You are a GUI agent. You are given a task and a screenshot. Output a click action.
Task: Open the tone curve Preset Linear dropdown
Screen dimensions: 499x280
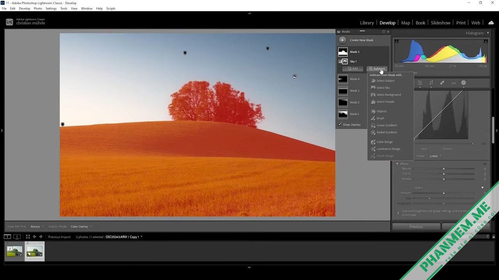[x=435, y=156]
